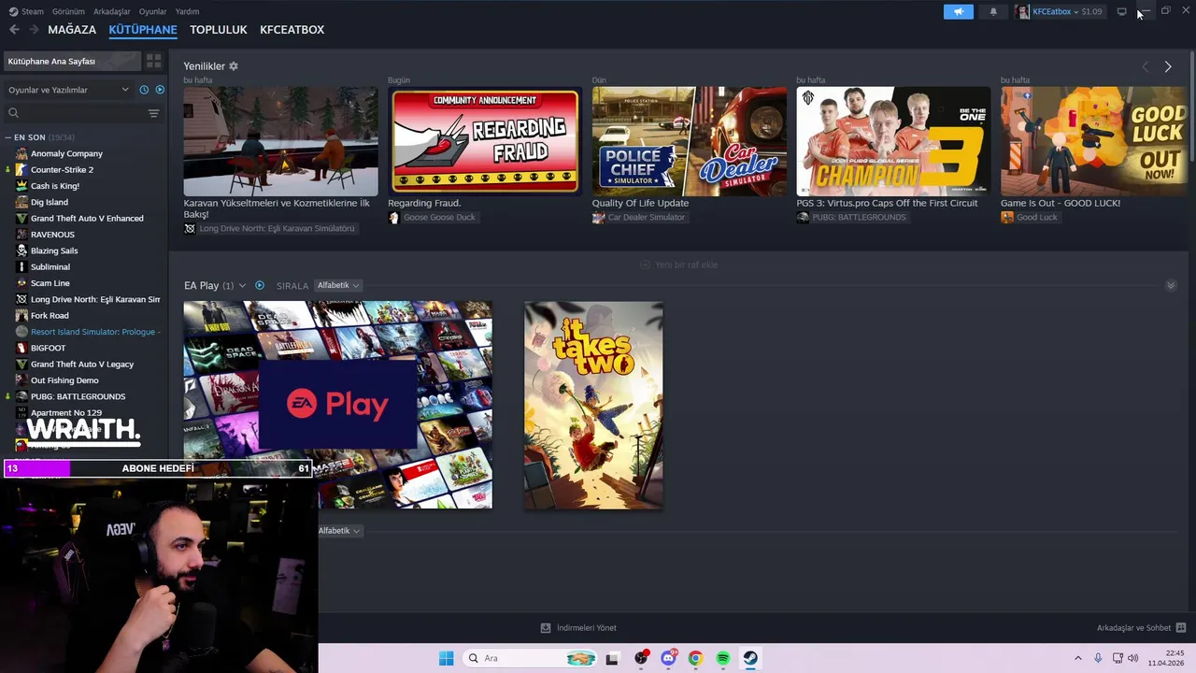Select Grand Theft Auto V Enhanced
Screen dimensions: 1196x673
click(x=87, y=219)
